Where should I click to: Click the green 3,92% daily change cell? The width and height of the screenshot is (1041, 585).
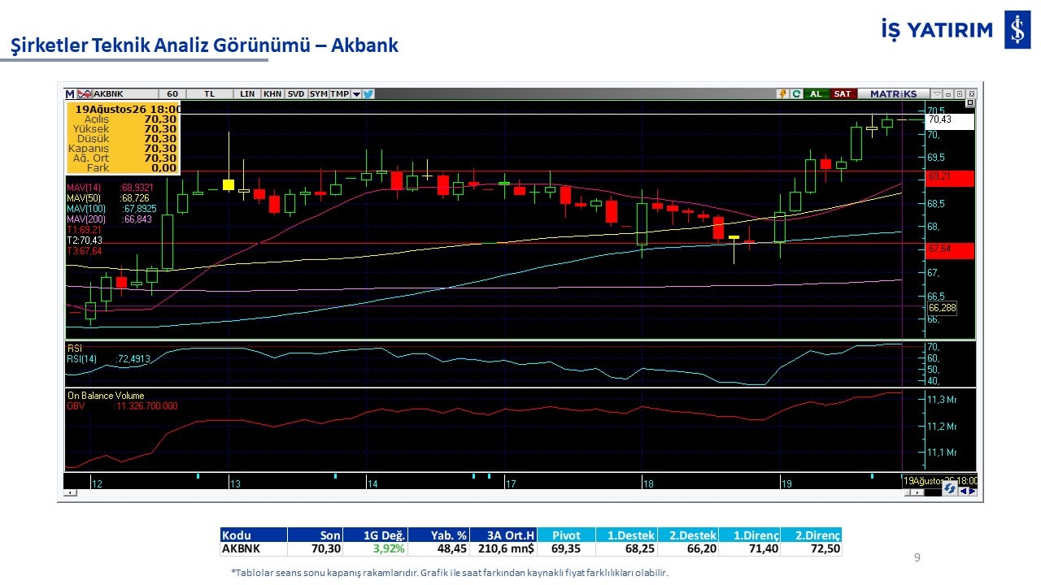[x=374, y=549]
